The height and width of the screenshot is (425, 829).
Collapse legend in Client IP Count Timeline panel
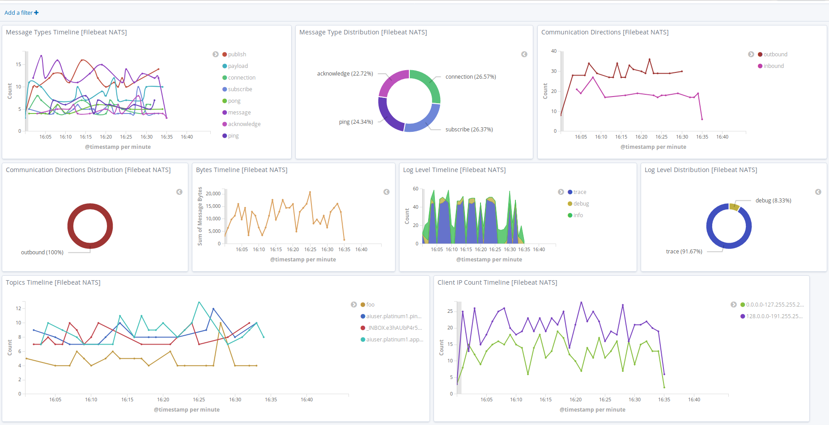(734, 304)
